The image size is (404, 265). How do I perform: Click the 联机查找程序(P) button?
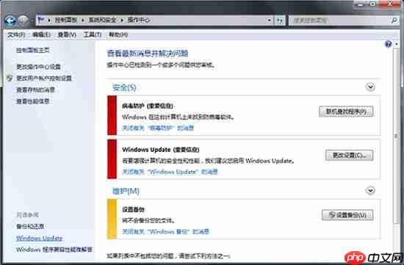pos(346,112)
